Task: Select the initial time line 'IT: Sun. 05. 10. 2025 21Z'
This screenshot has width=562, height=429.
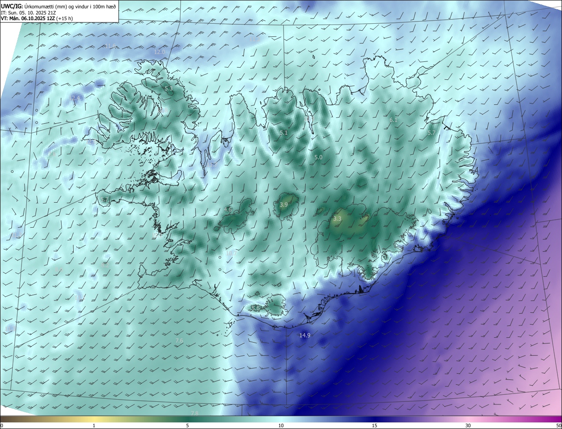Action: (x=29, y=13)
